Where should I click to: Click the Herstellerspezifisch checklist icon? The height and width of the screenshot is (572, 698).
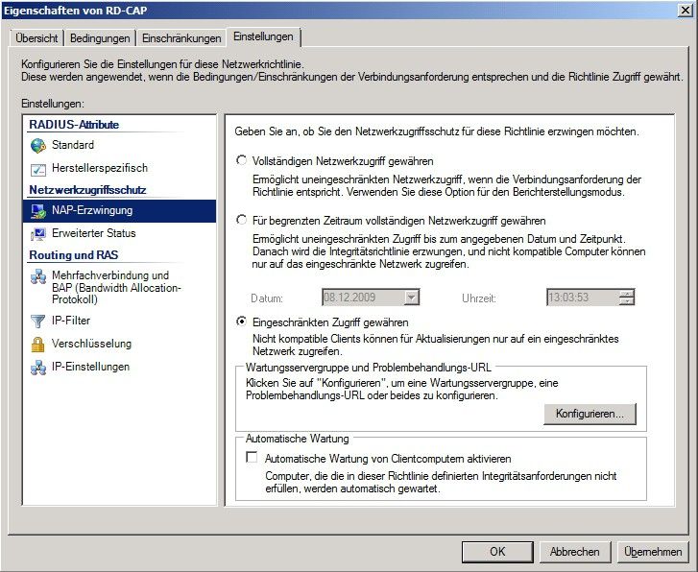[38, 169]
